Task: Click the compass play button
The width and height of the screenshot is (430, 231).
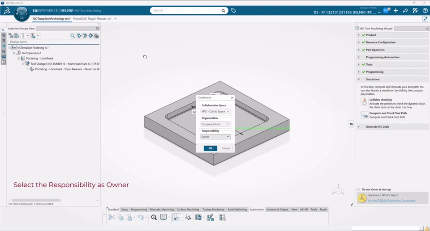Action: [x=21, y=14]
